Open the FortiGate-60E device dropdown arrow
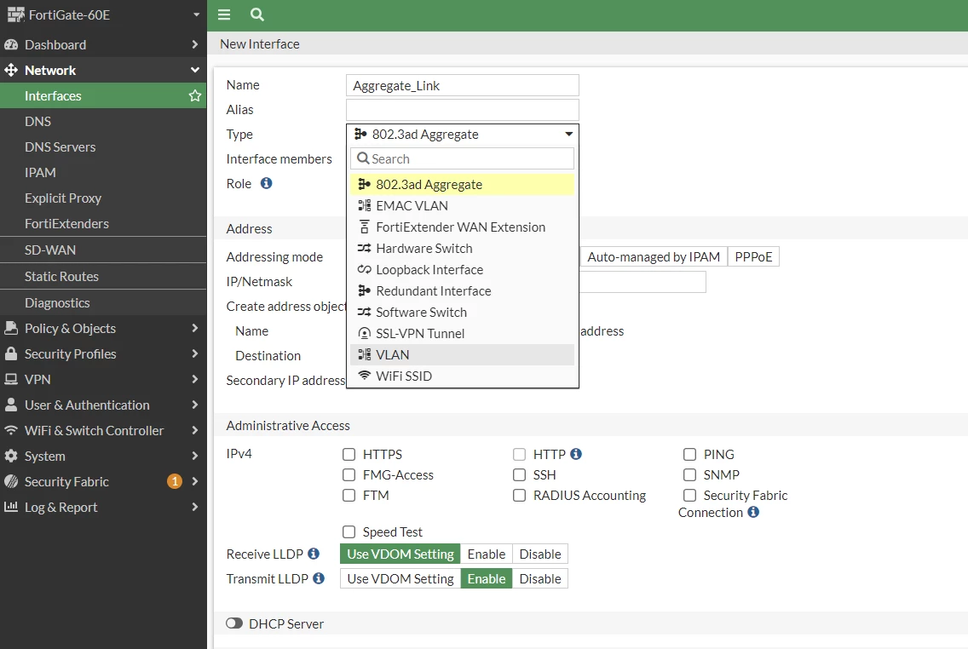Viewport: 968px width, 649px height. [196, 14]
